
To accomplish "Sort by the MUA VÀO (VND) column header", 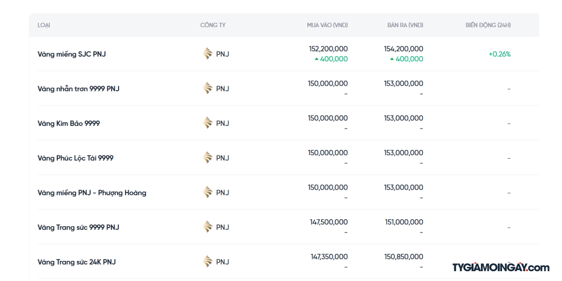I will 327,25.
